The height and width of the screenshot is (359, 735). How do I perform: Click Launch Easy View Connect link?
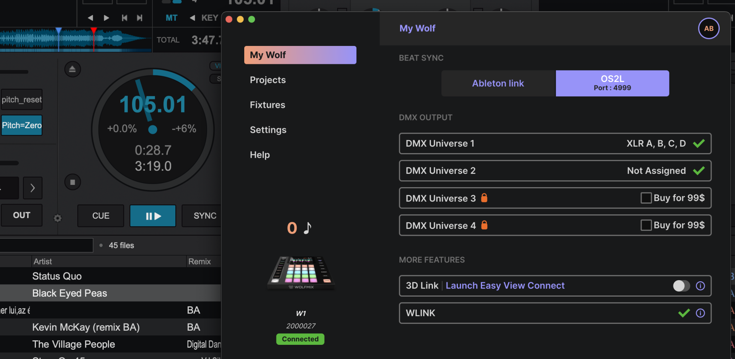[x=505, y=286]
